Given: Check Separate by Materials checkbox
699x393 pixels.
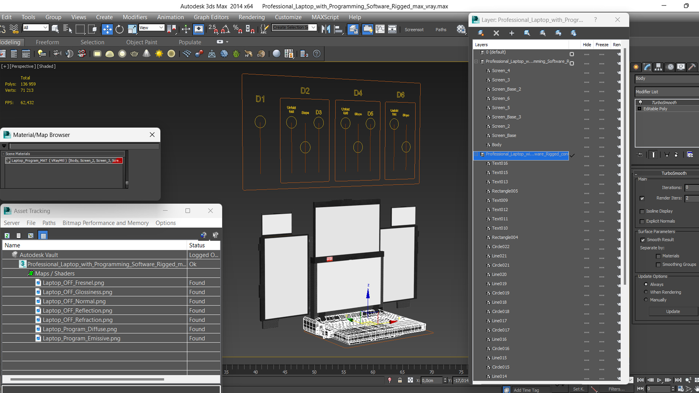Looking at the screenshot, I should (658, 256).
